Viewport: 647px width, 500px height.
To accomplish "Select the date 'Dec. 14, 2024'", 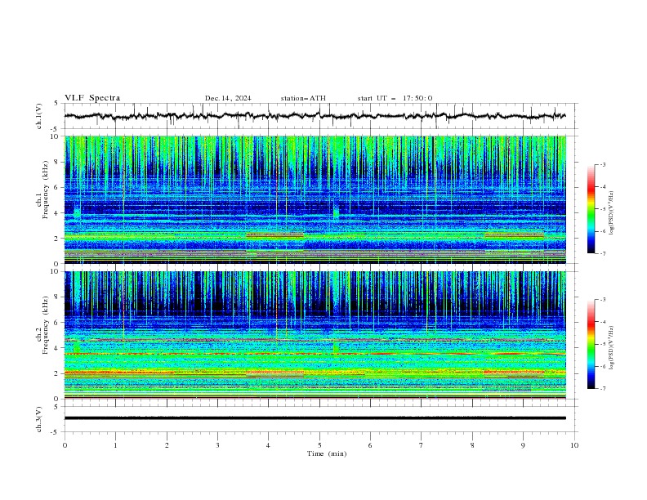I will (228, 98).
